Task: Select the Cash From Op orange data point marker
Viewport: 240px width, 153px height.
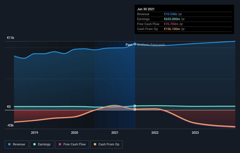Action: click(x=135, y=109)
